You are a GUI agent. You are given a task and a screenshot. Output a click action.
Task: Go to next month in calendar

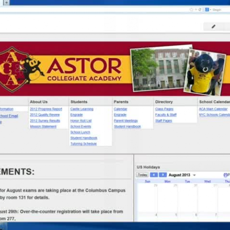click(163, 175)
